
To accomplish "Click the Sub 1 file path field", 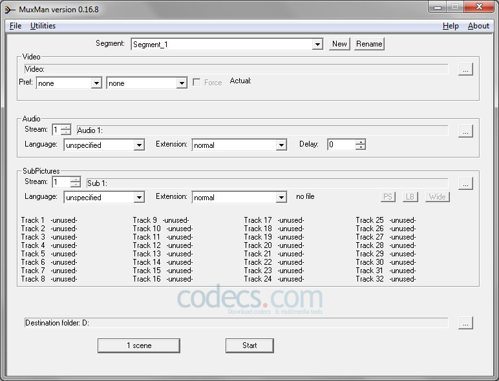I will [x=267, y=183].
